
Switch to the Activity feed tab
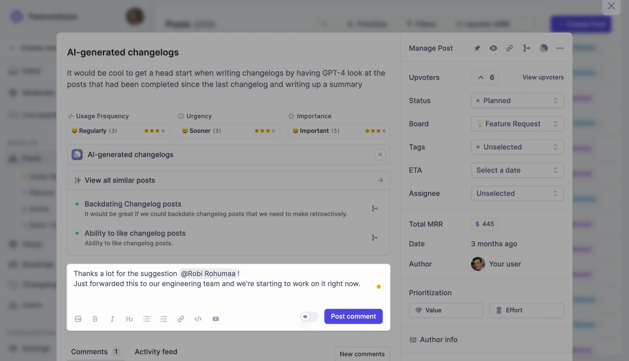pyautogui.click(x=156, y=352)
